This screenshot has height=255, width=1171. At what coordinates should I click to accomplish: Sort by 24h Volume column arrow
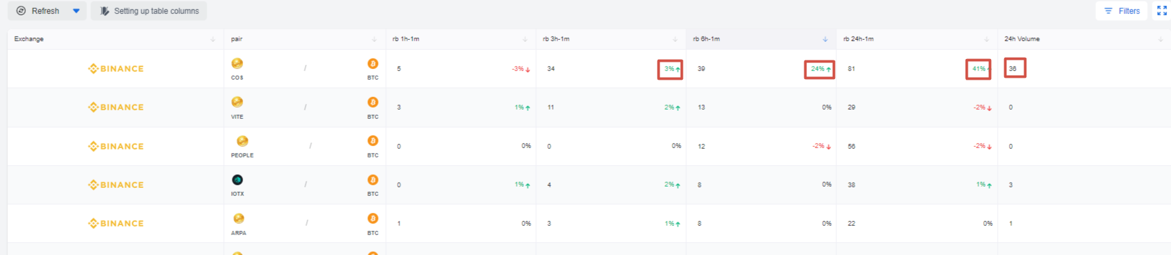coord(1160,39)
